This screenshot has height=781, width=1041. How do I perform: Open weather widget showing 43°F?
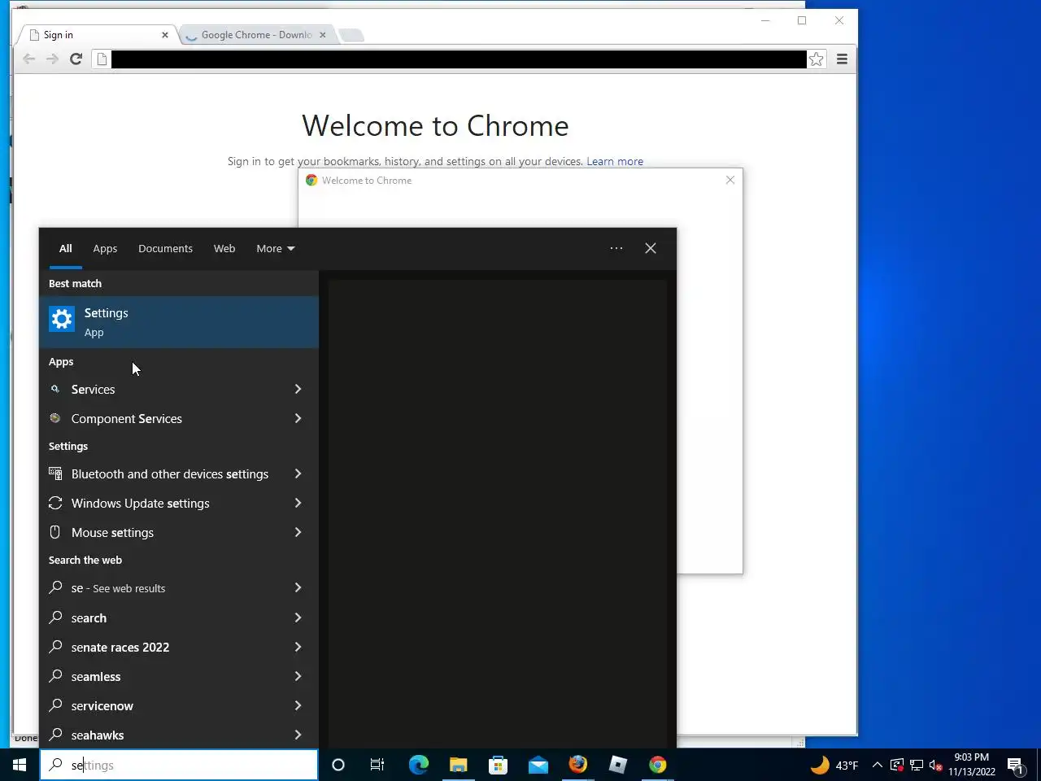coord(834,765)
